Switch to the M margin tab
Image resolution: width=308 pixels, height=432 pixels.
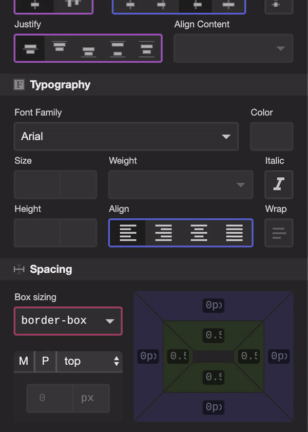click(24, 361)
